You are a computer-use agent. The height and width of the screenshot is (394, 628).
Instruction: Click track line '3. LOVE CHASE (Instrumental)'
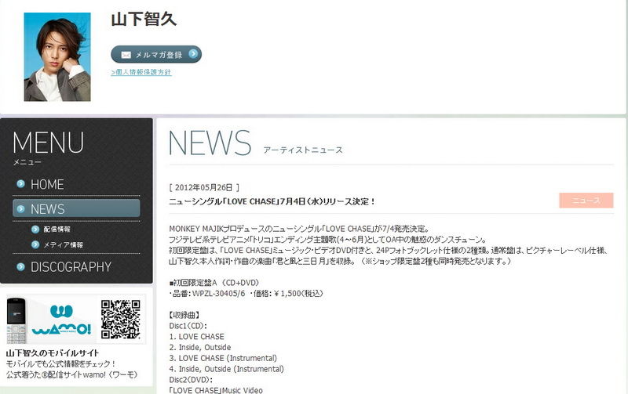pos(223,358)
